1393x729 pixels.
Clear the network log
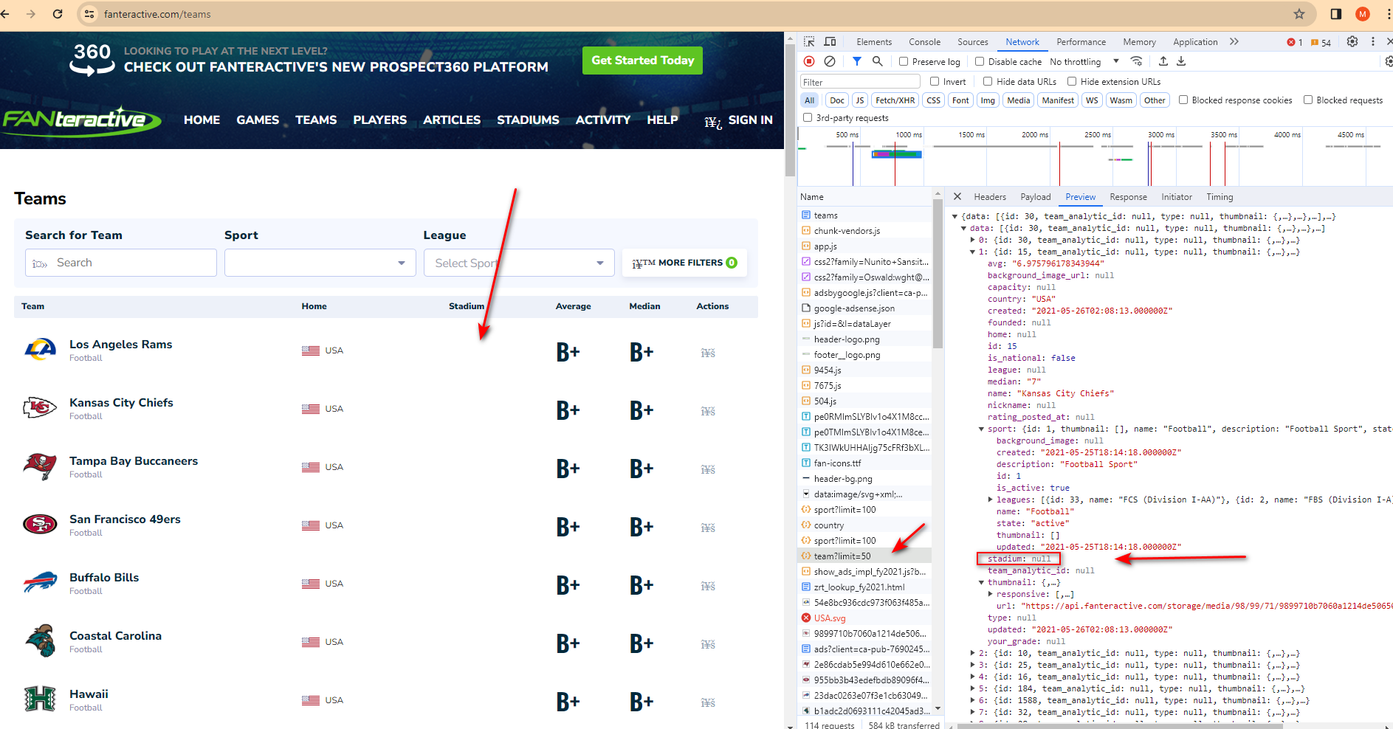tap(830, 61)
